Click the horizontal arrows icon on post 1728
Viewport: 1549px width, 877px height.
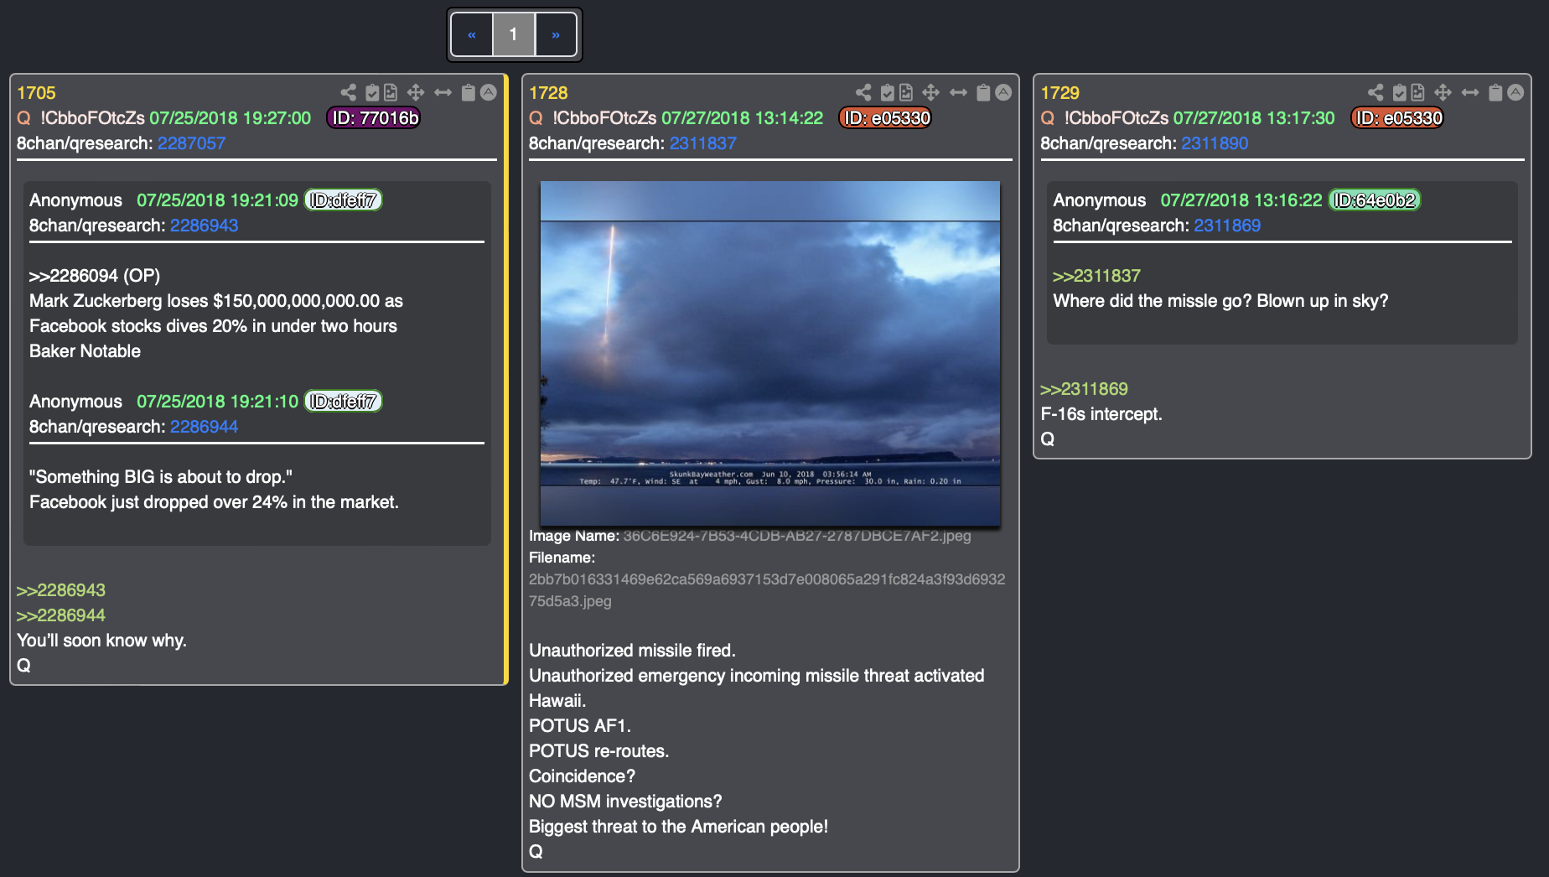(x=959, y=92)
